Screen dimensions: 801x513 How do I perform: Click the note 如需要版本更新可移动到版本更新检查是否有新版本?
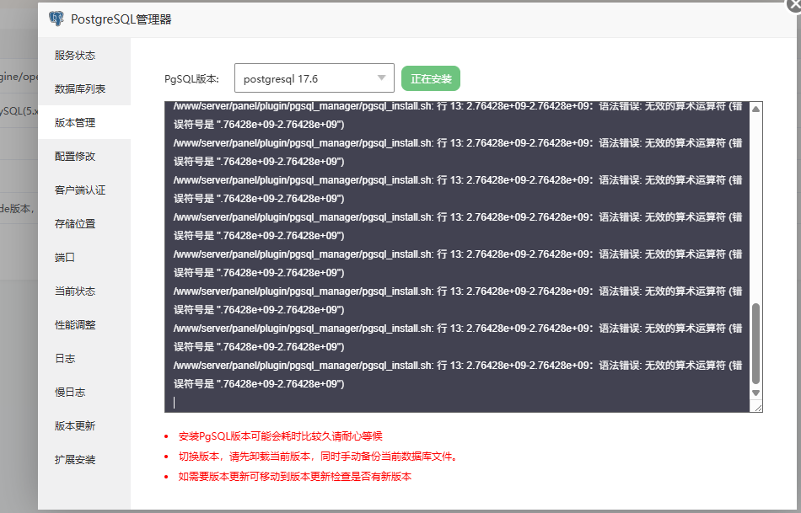click(295, 477)
